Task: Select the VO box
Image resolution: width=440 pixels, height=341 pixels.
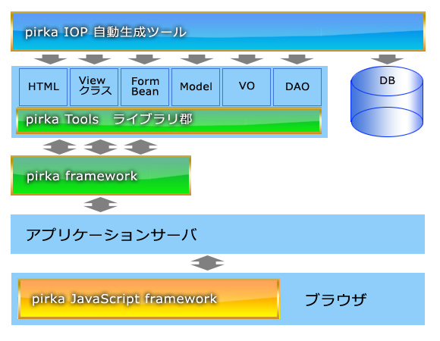Action: pyautogui.click(x=247, y=87)
